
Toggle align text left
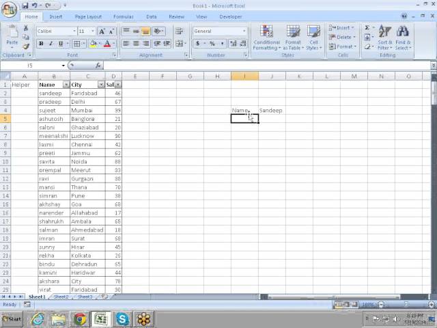tap(126, 44)
